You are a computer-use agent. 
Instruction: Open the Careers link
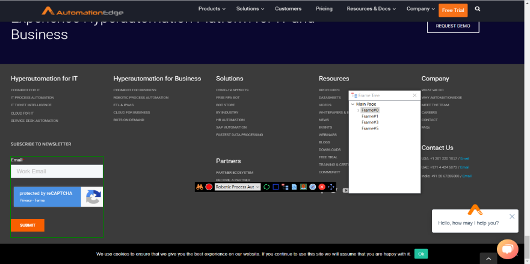[x=430, y=112]
